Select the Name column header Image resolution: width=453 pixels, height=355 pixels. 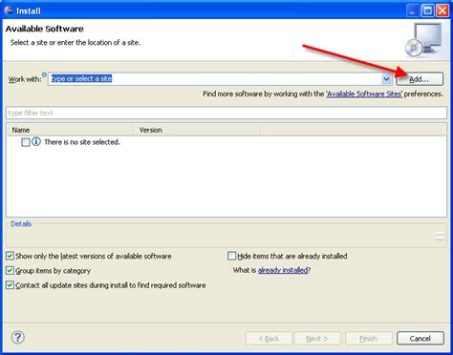pos(70,130)
